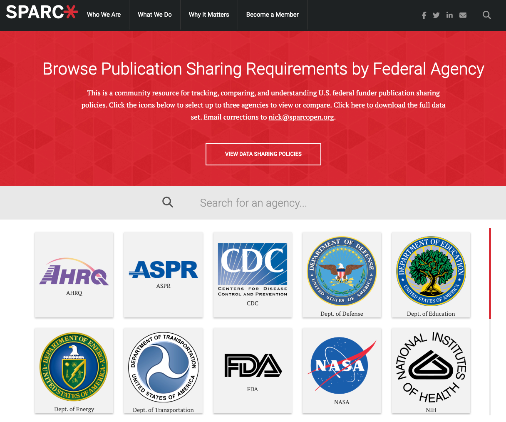
Task: Open the Who We Are menu
Action: (x=104, y=15)
